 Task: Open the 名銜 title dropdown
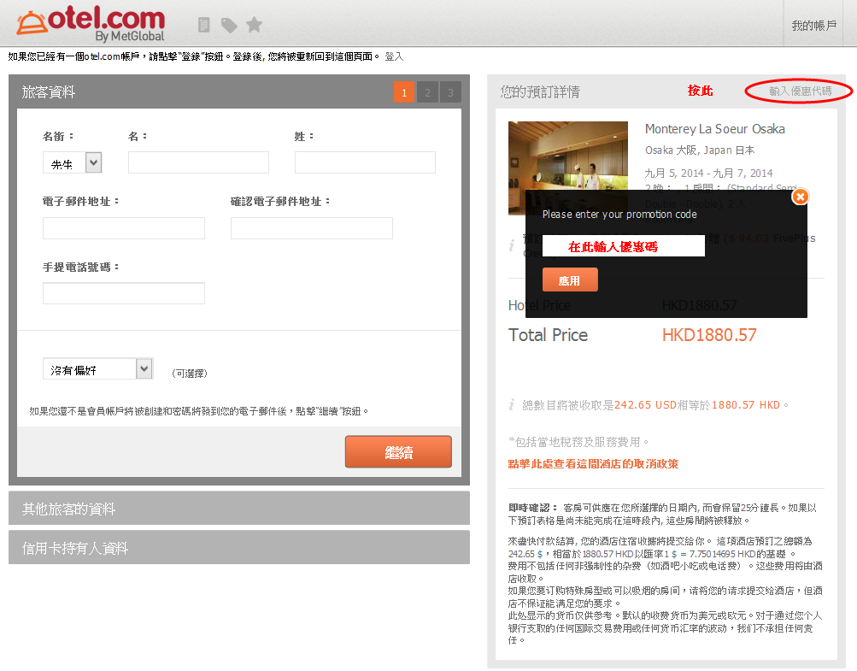tap(72, 163)
